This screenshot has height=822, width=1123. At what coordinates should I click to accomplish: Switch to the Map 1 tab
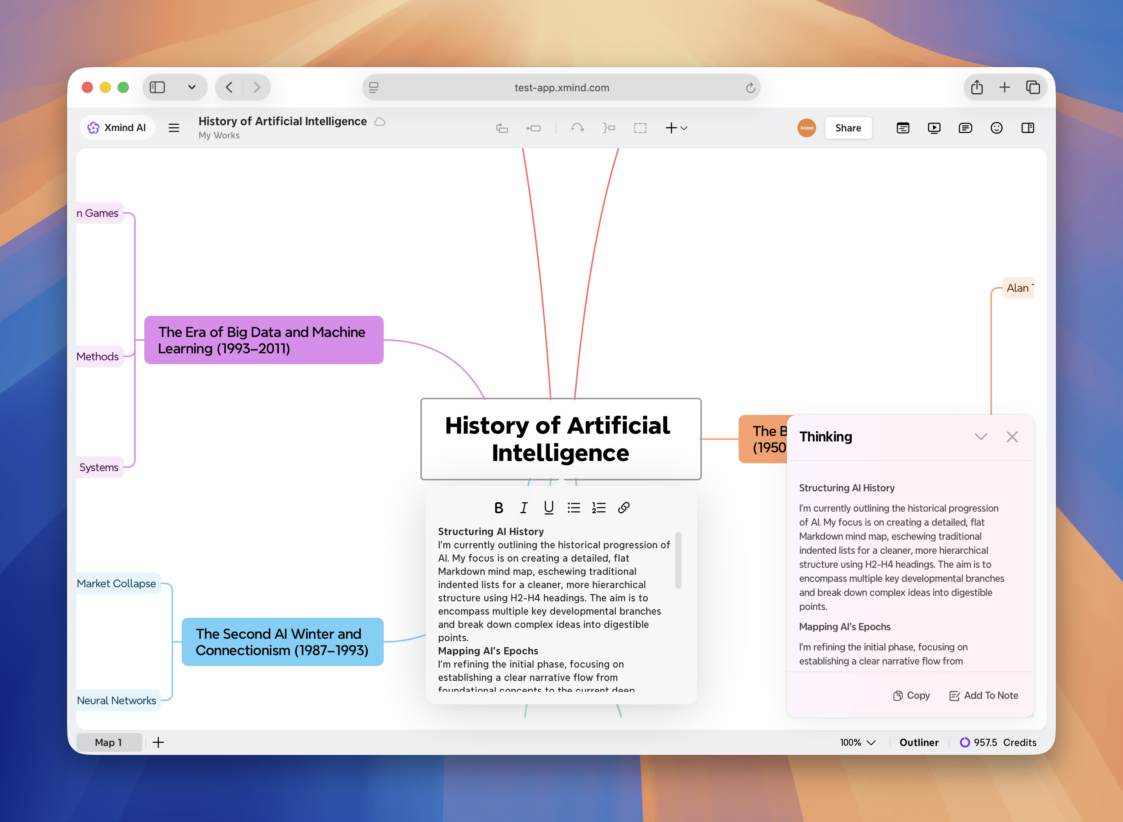click(x=109, y=742)
